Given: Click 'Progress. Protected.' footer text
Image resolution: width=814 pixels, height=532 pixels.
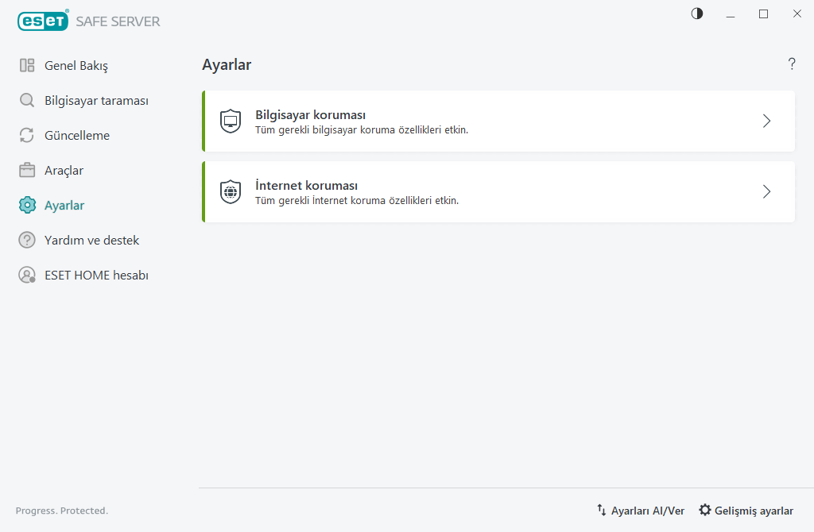Looking at the screenshot, I should 62,511.
